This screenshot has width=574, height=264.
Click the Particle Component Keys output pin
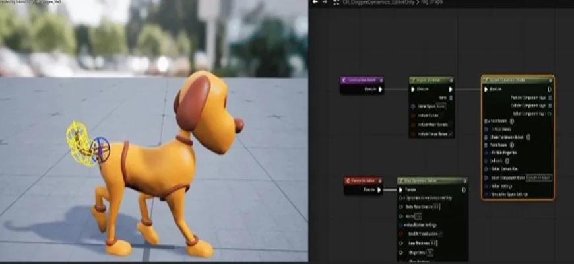point(550,98)
